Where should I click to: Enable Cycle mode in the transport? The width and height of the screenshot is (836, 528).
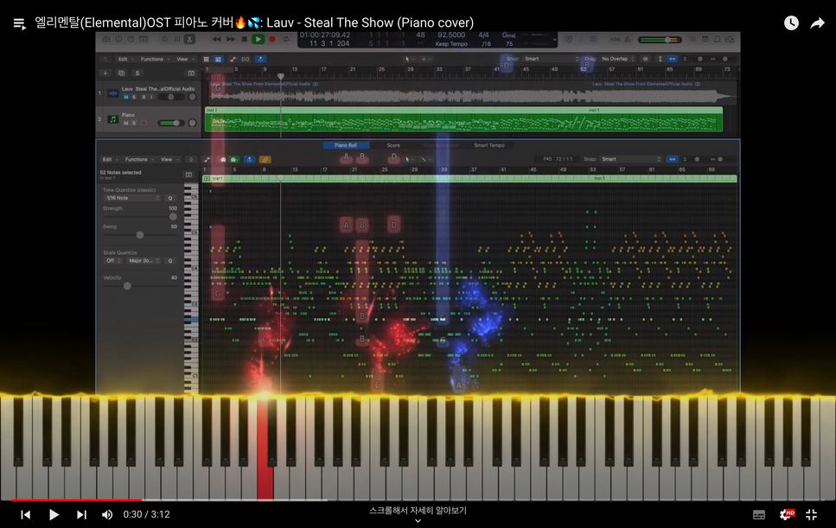point(286,39)
